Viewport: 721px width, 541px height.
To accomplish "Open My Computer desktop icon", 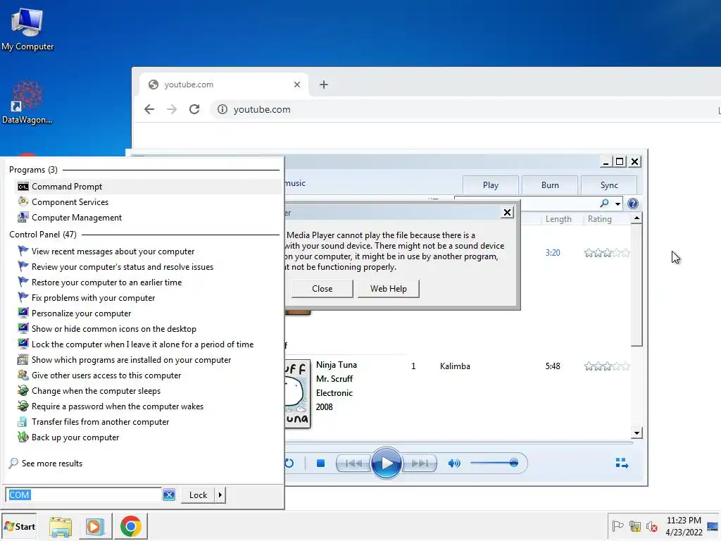I will coord(27,30).
